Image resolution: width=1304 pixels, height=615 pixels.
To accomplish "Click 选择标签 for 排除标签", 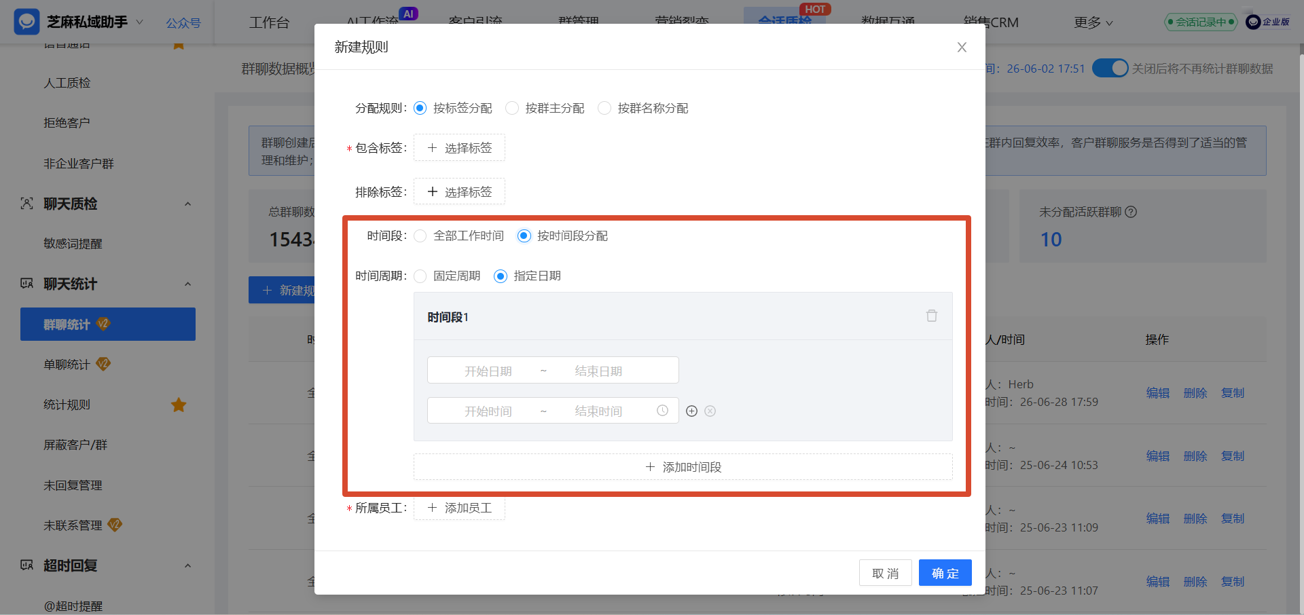I will click(x=459, y=192).
